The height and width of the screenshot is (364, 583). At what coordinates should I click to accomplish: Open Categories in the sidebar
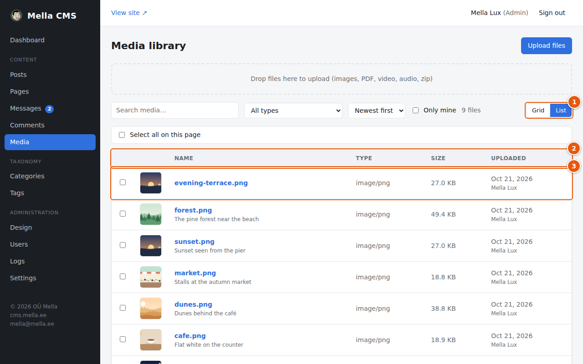click(x=50, y=176)
